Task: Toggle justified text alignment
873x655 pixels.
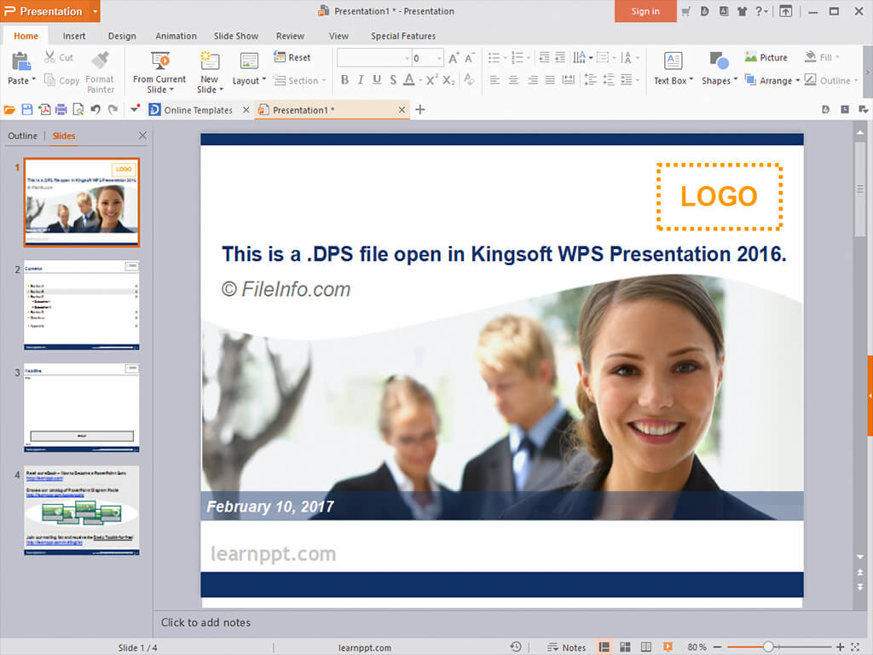Action: coord(550,80)
